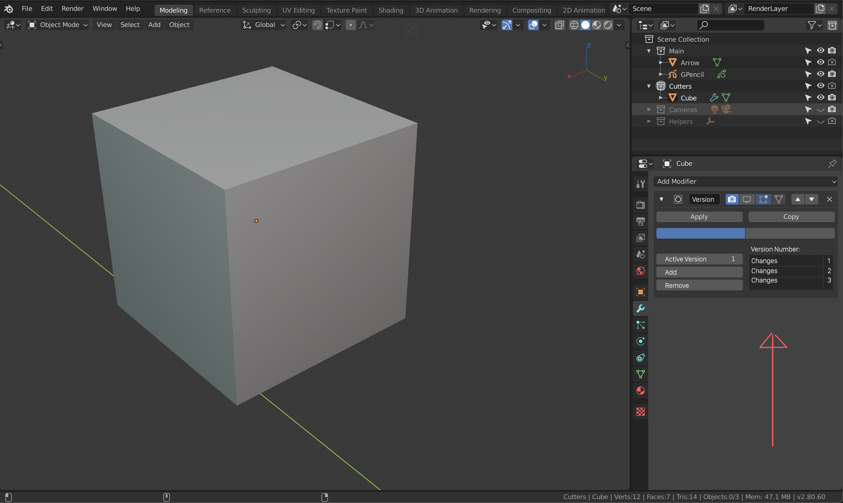The height and width of the screenshot is (503, 843).
Task: Open the Object Constraints properties tab
Action: 640,358
